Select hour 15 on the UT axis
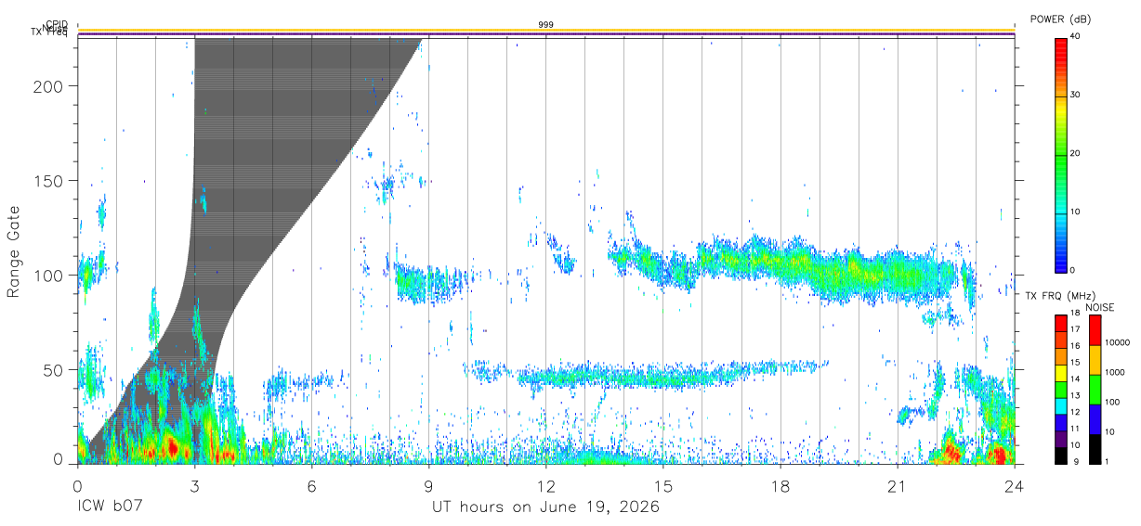Viewport: 1141px width, 526px height. (663, 485)
